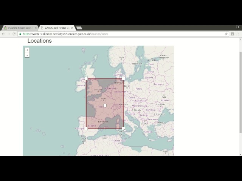Click the Latvija label on the map

[150, 72]
